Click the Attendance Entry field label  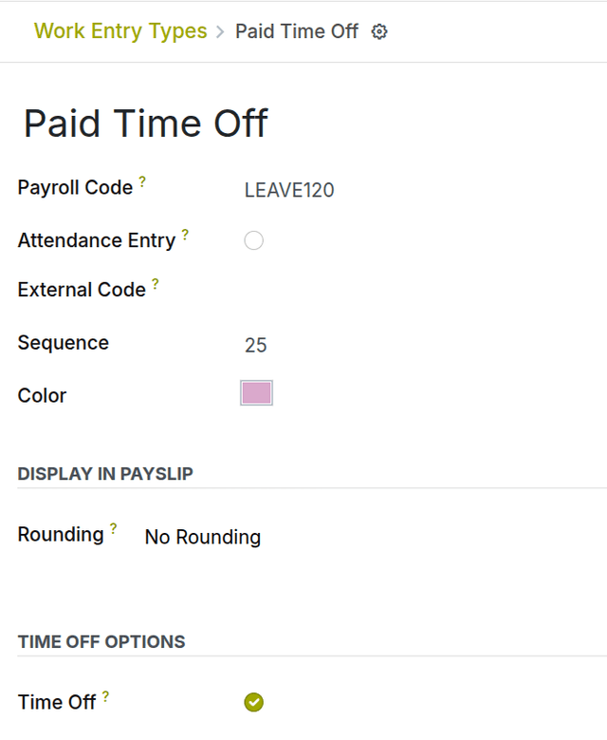(x=96, y=240)
